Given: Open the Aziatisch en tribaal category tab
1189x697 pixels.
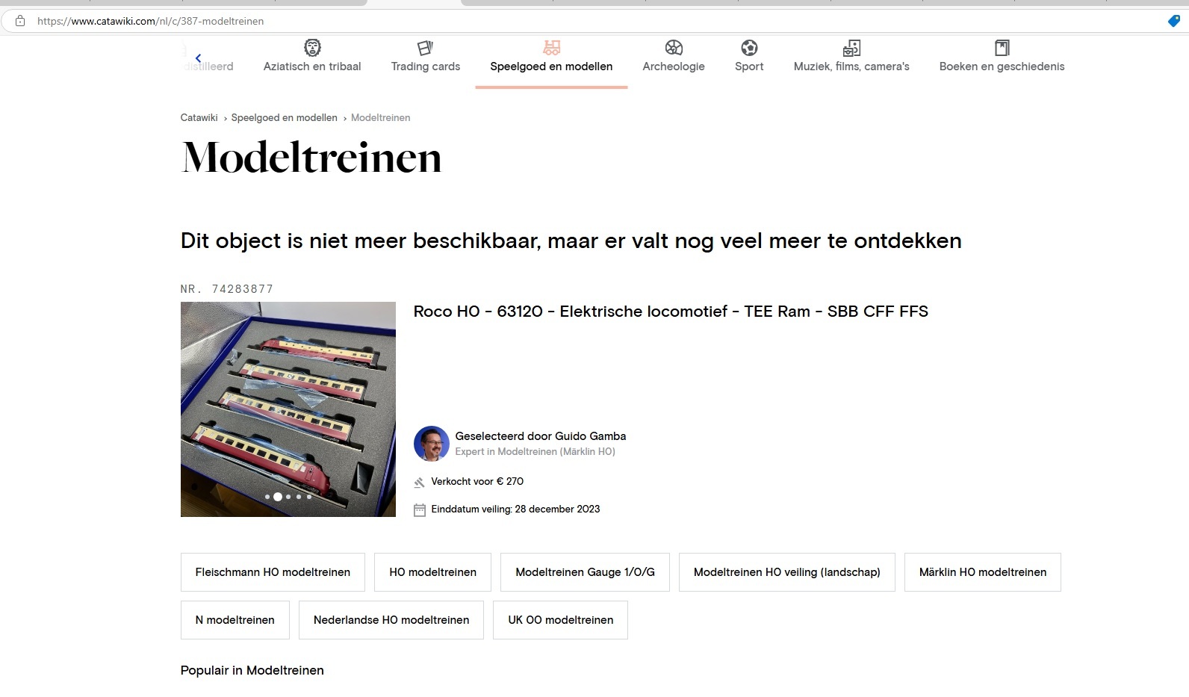Looking at the screenshot, I should pos(312,60).
